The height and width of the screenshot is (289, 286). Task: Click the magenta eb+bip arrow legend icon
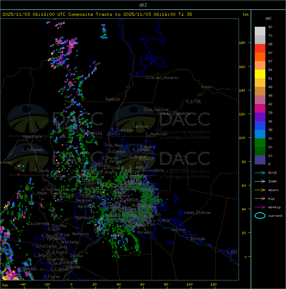260,207
